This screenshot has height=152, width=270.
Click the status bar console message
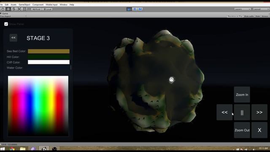pyautogui.click(x=9, y=144)
